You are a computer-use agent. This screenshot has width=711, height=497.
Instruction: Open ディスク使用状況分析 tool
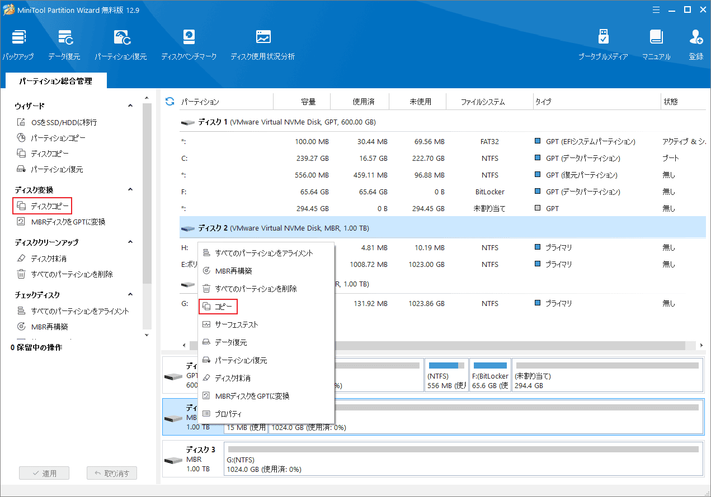(263, 45)
